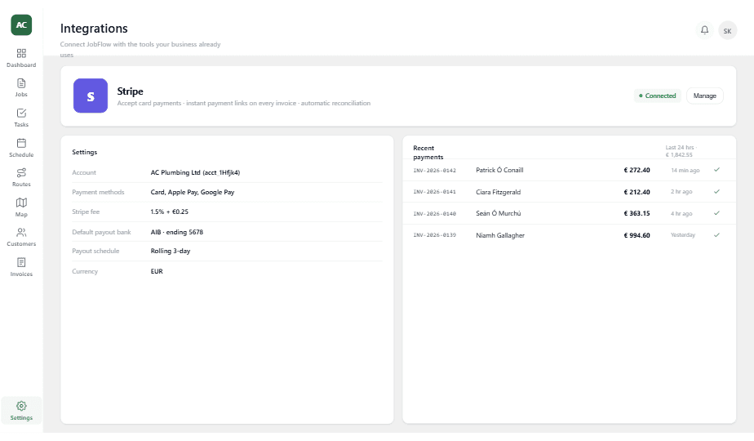754x441 pixels.
Task: Click the purple Stripe logo tile
Action: [x=91, y=96]
